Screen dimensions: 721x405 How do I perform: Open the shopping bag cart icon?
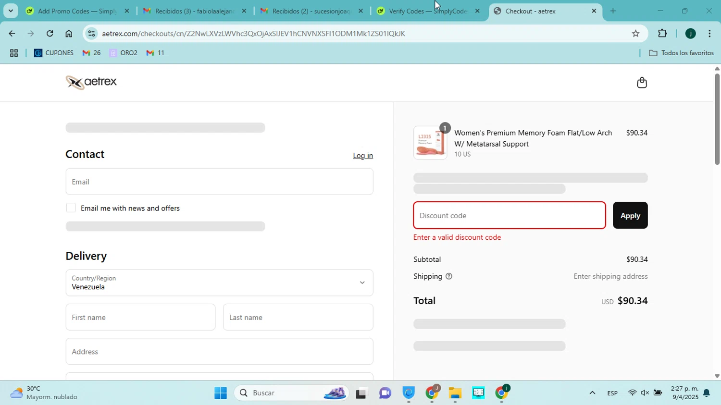tap(642, 83)
